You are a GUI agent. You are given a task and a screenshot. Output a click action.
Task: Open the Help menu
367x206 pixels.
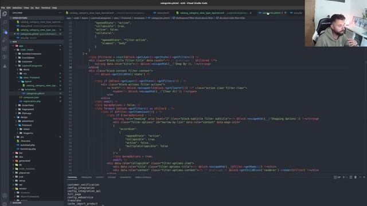point(54,7)
